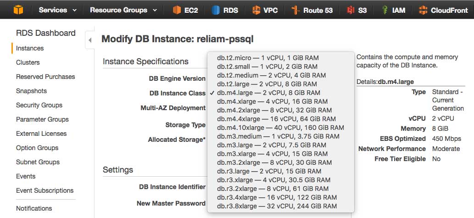Image resolution: width=474 pixels, height=218 pixels.
Task: Open S3 service shortcut icon
Action: click(x=351, y=10)
